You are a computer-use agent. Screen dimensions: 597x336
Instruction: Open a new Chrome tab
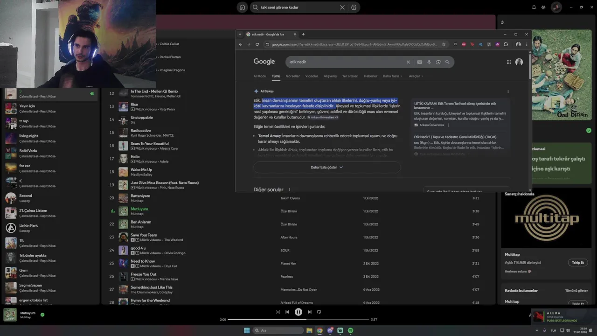click(303, 34)
